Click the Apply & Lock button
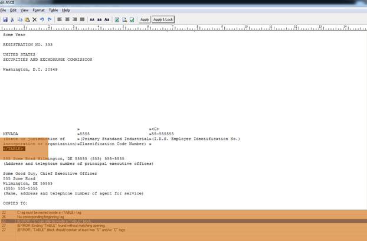 pyautogui.click(x=163, y=19)
